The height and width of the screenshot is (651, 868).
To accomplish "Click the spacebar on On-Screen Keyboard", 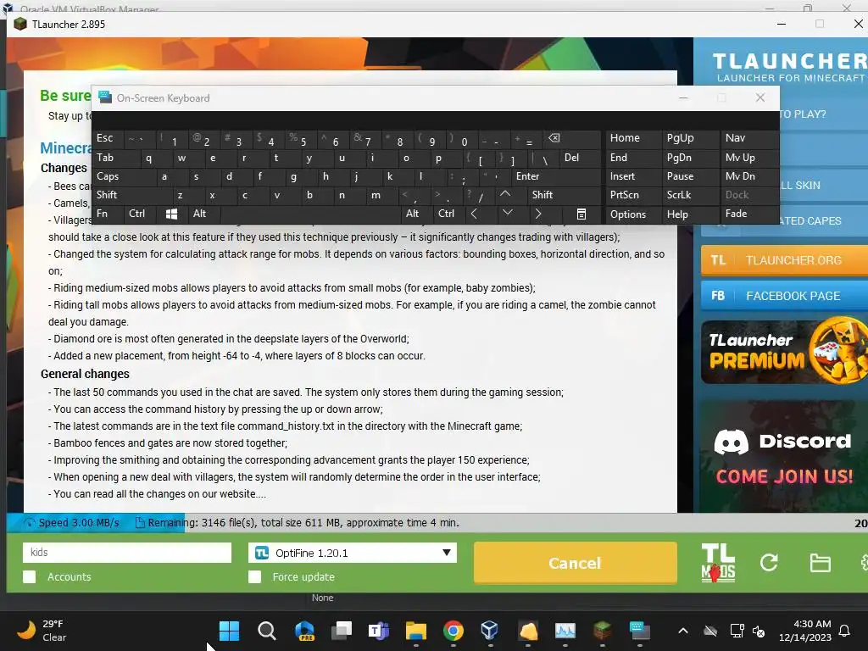I will click(x=312, y=214).
